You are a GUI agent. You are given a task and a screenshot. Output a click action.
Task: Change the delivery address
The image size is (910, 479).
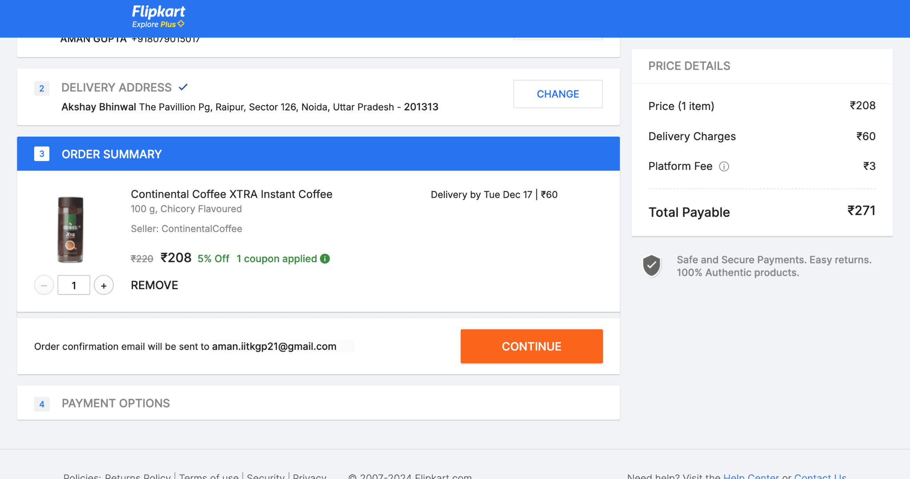pos(558,94)
